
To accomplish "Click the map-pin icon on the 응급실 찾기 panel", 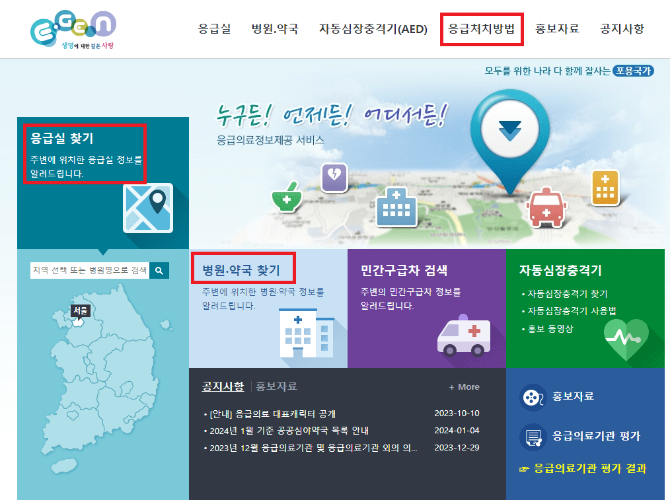I will pos(148,208).
